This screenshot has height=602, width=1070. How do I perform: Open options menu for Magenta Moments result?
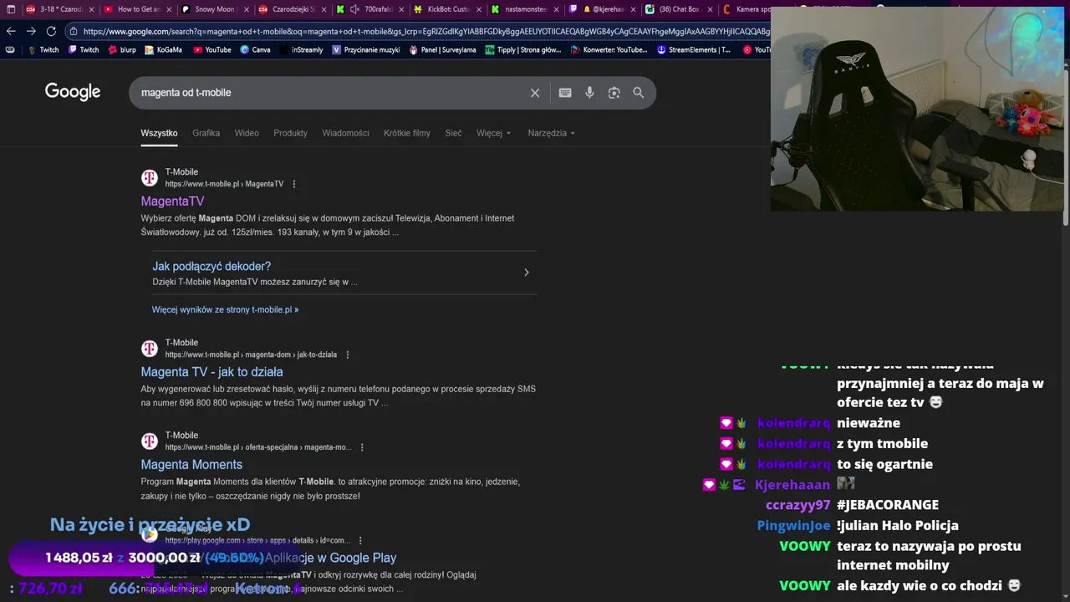pyautogui.click(x=362, y=447)
